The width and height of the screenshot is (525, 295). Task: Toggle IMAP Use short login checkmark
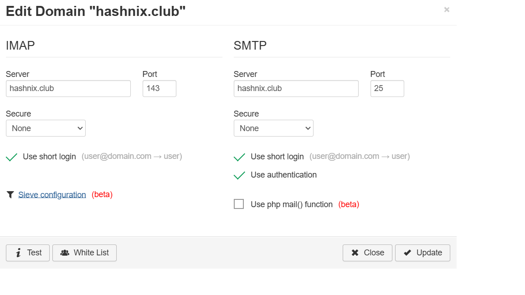point(11,157)
